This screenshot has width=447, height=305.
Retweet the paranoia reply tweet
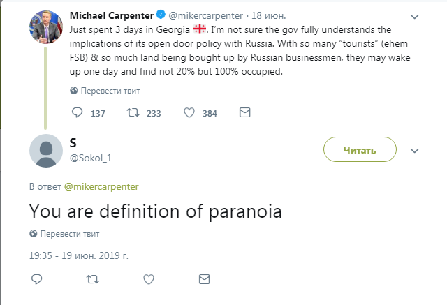92,279
